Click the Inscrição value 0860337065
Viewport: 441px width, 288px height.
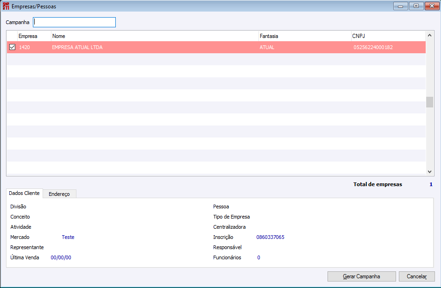tap(270, 237)
